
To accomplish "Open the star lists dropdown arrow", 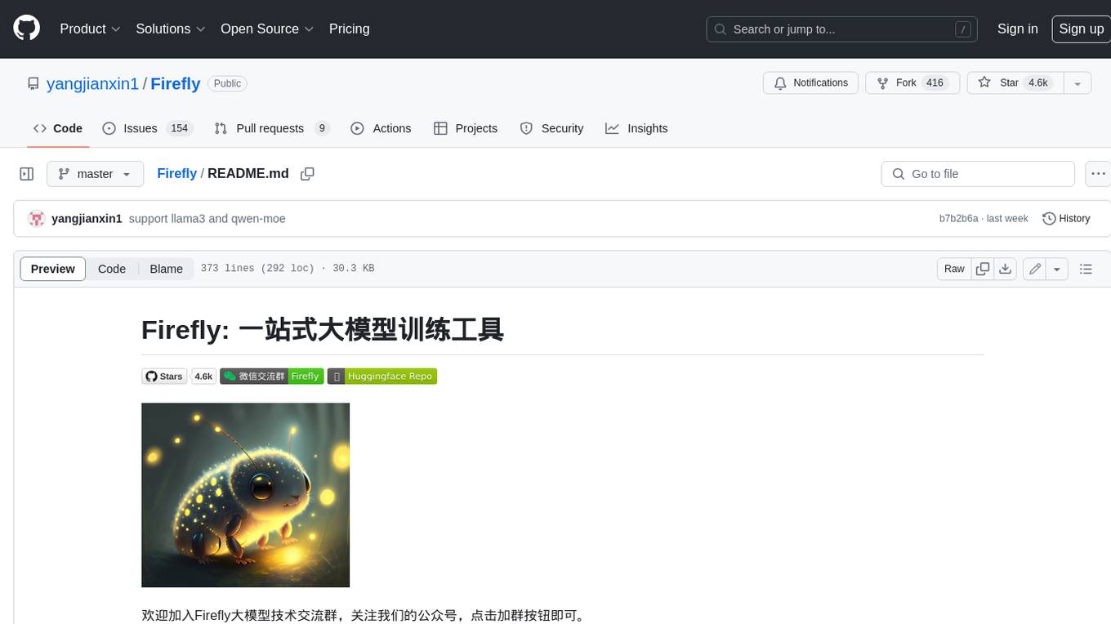I will (1078, 82).
